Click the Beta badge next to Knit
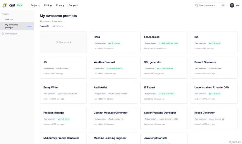The width and height of the screenshot is (242, 144). (19, 5)
